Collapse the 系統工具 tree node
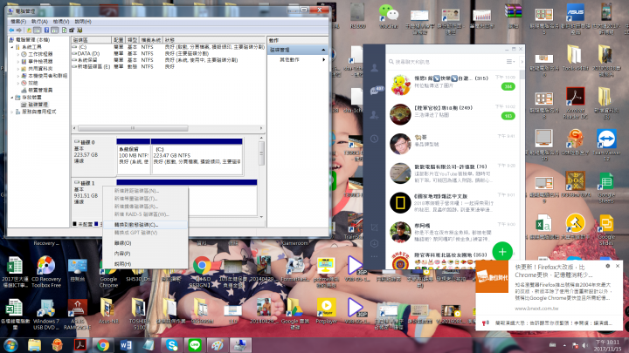Screen dimensions: 629x353 pos(12,47)
